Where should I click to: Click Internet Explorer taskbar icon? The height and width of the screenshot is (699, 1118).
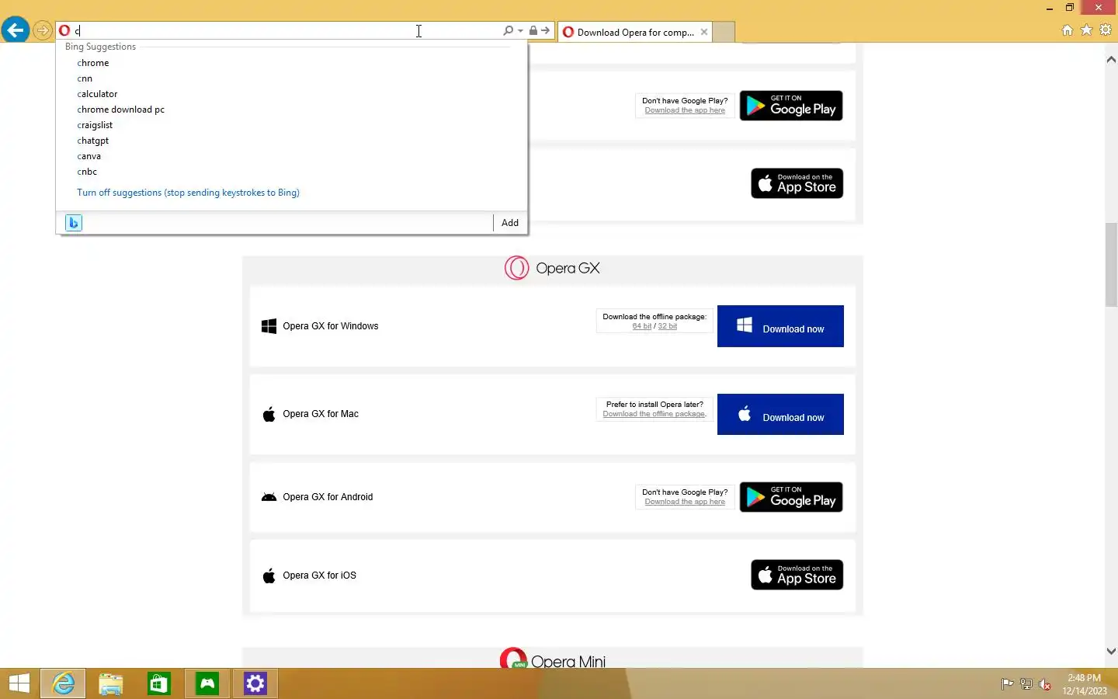[x=63, y=683]
